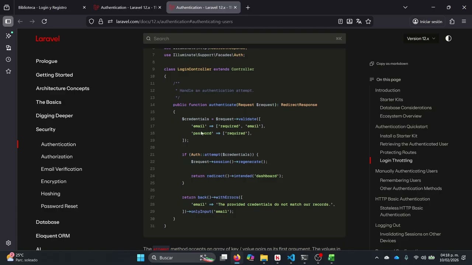Viewport: 472px width, 265px height.
Task: Expand The Basics section
Action: pos(49,102)
